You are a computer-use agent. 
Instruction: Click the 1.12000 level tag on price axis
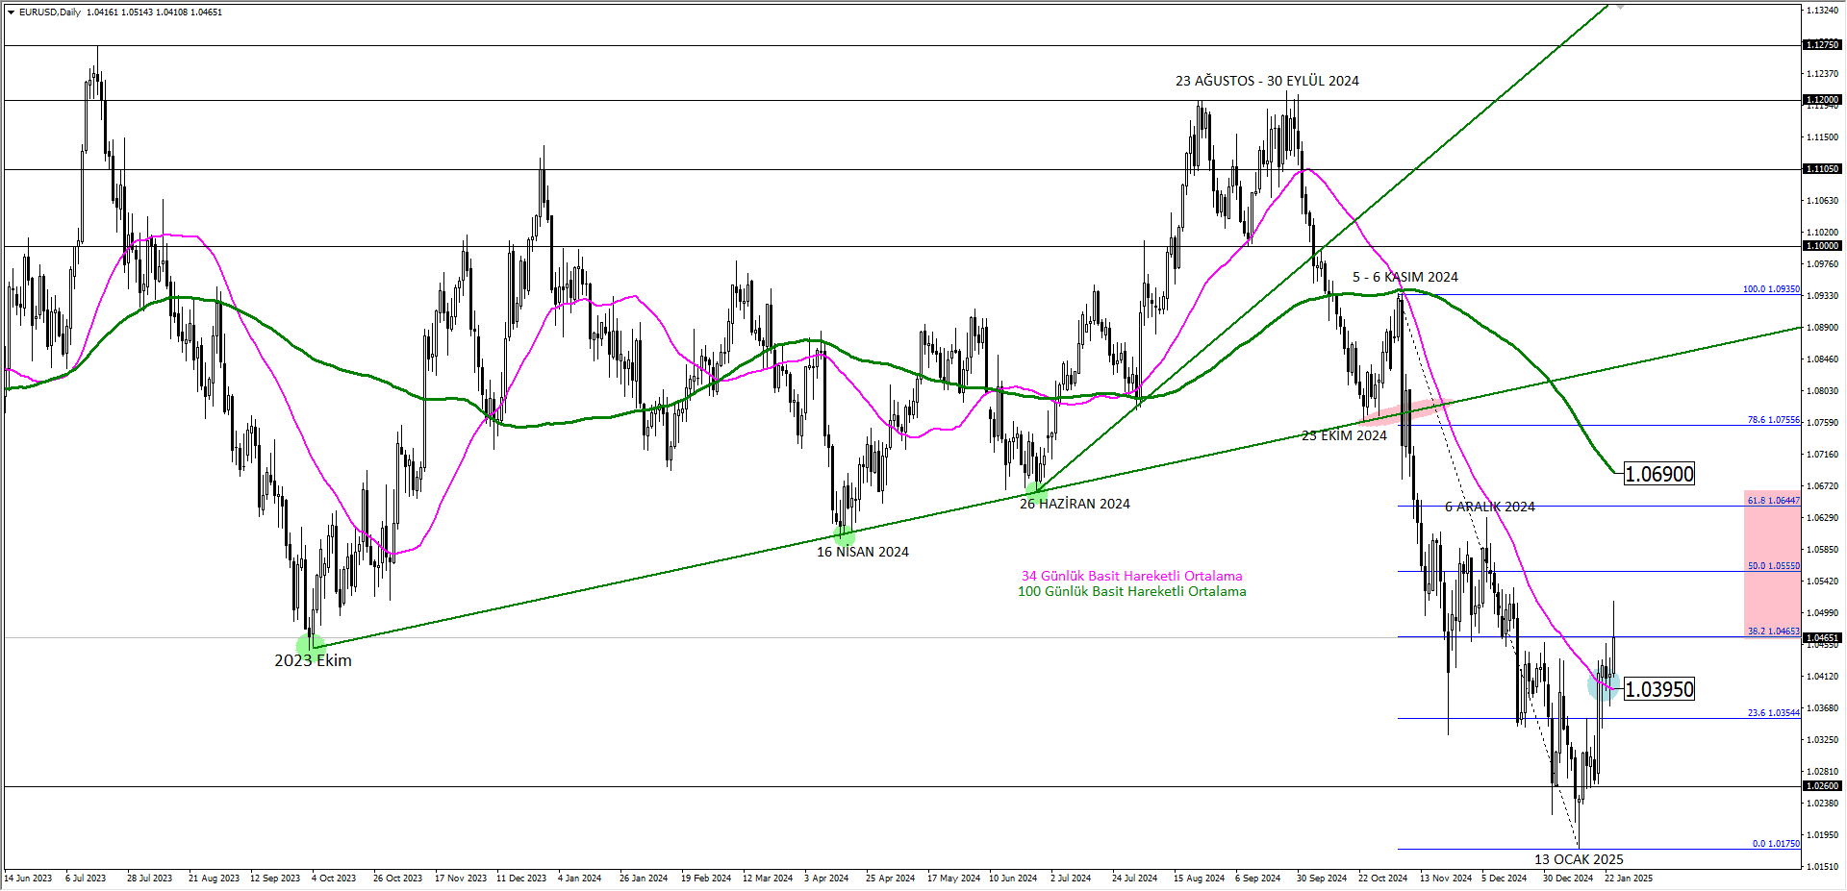point(1822,100)
